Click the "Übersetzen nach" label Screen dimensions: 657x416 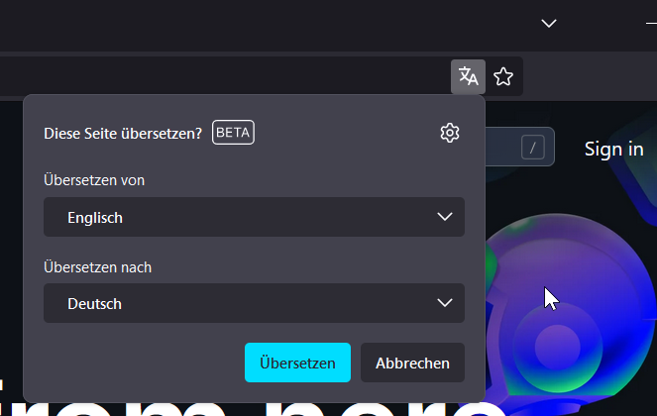pos(98,267)
